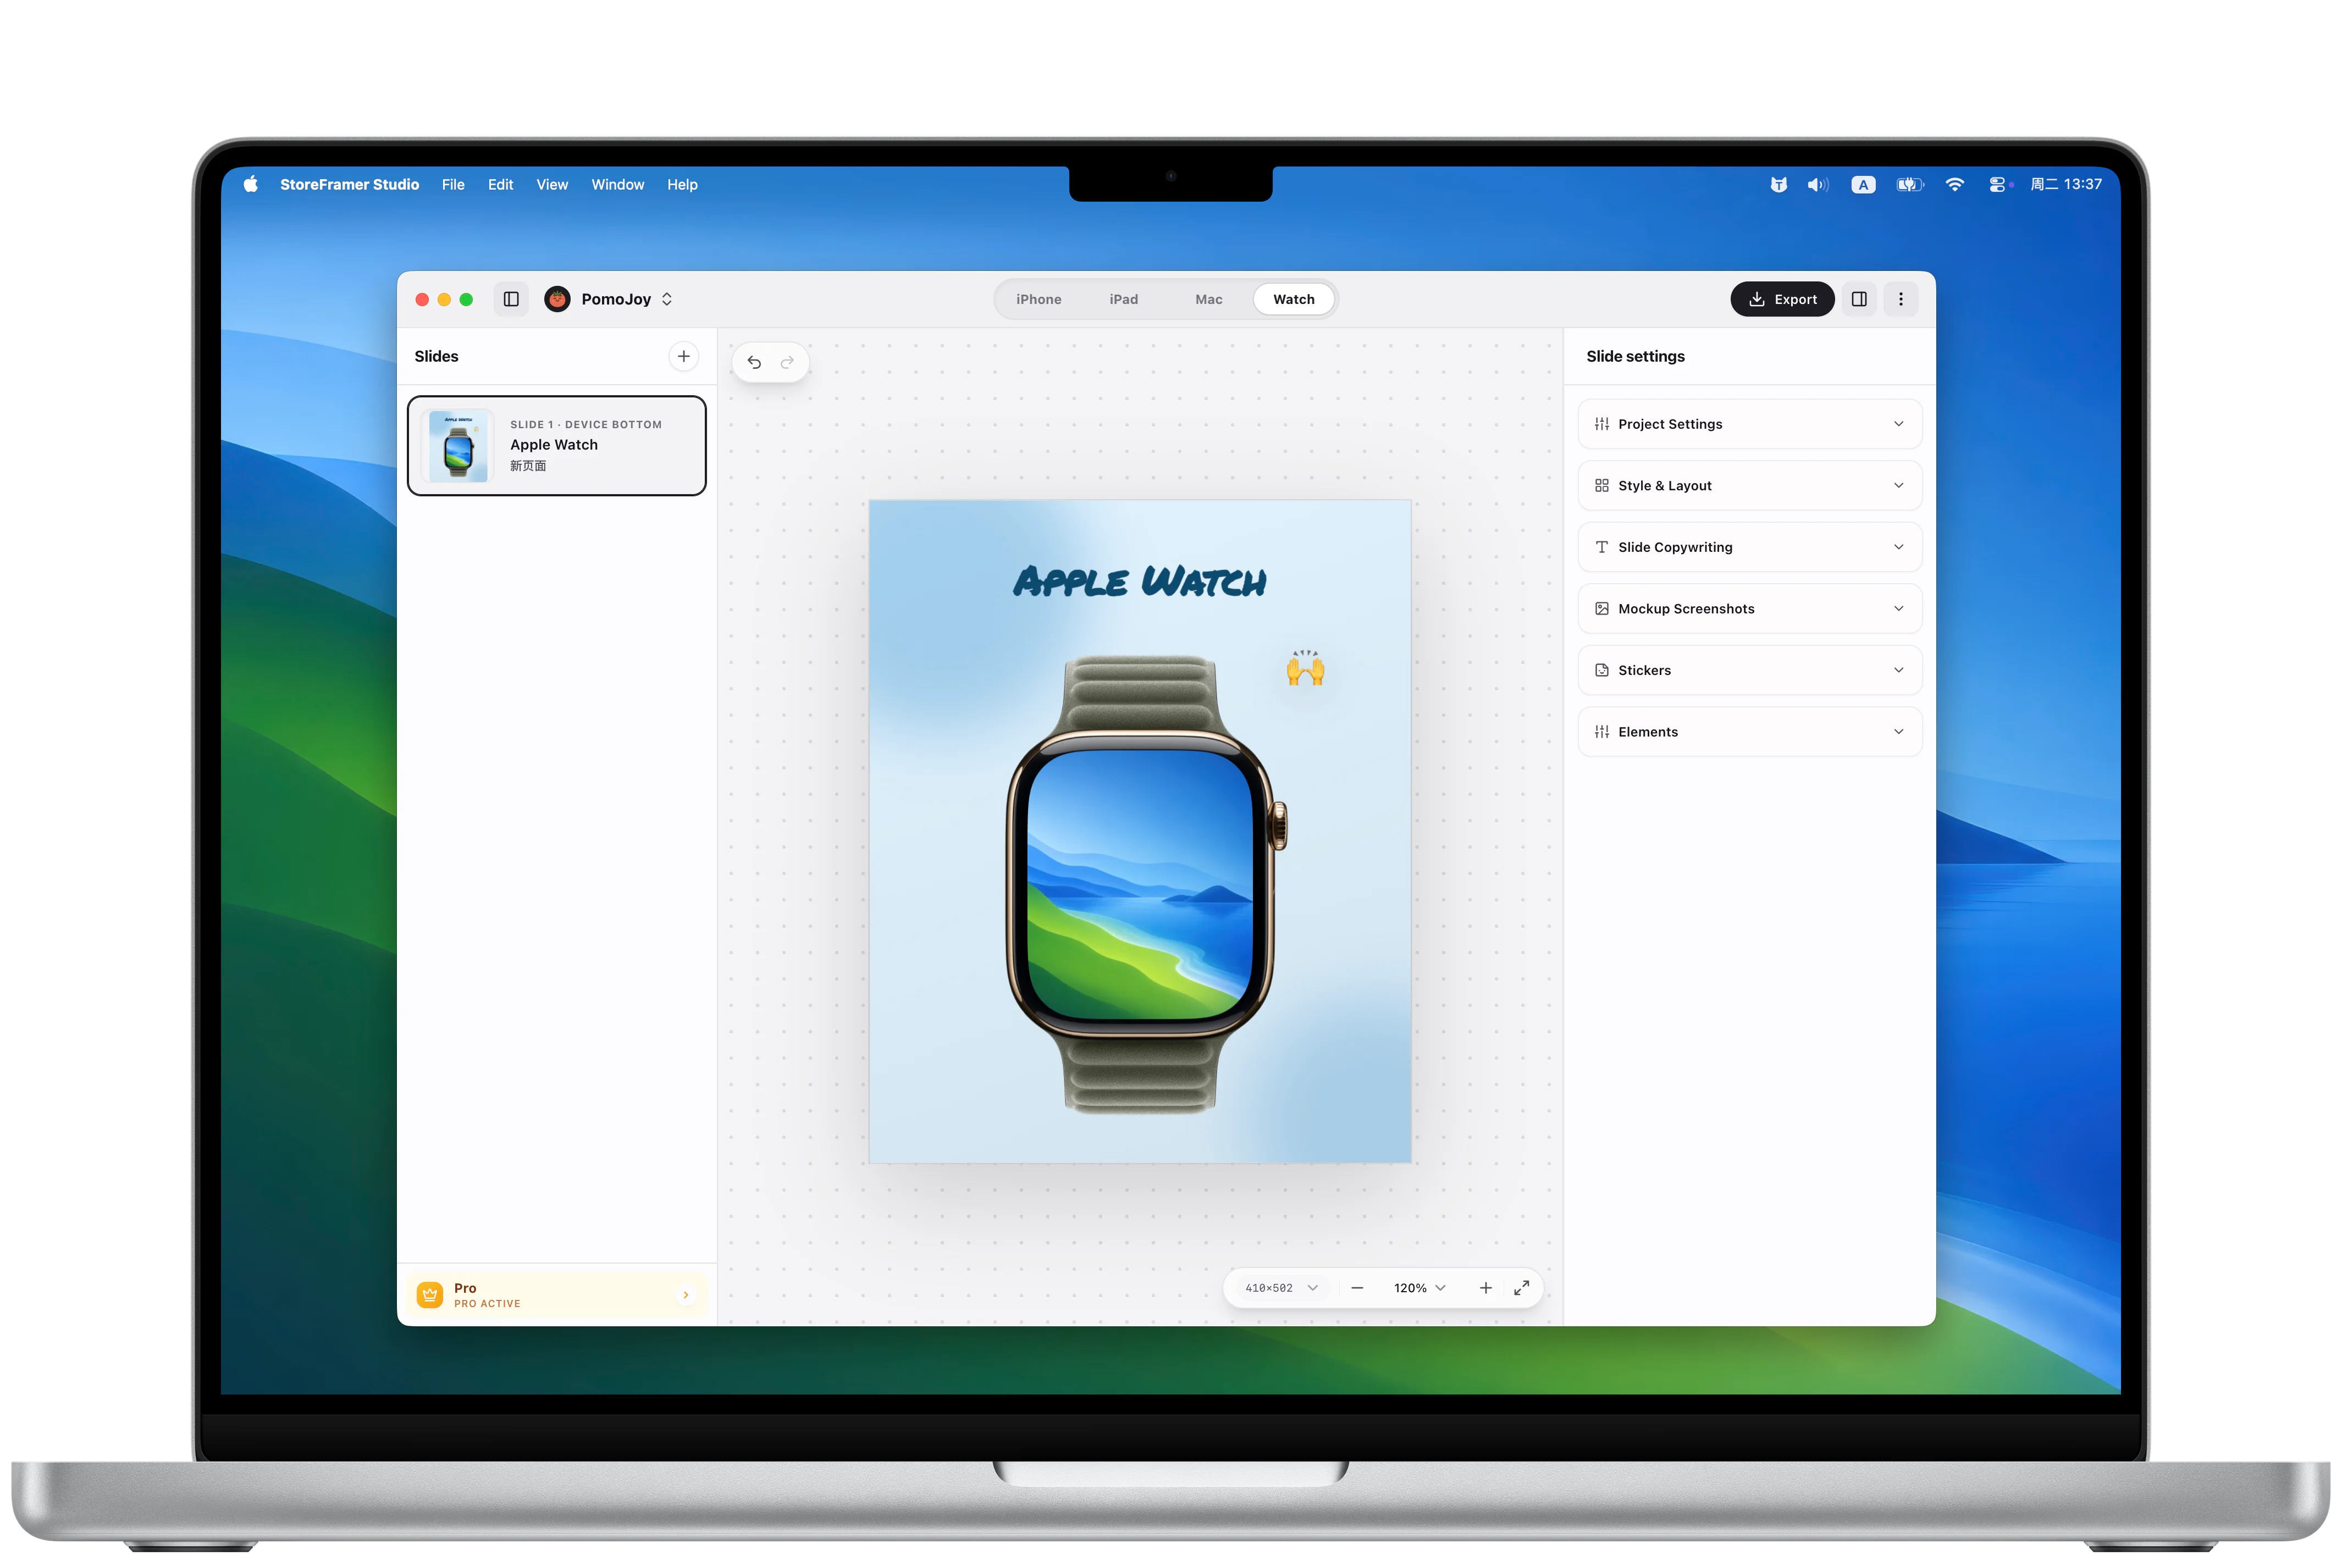Click the Pro crown icon
This screenshot has width=2342, height=1561.
click(x=430, y=1295)
